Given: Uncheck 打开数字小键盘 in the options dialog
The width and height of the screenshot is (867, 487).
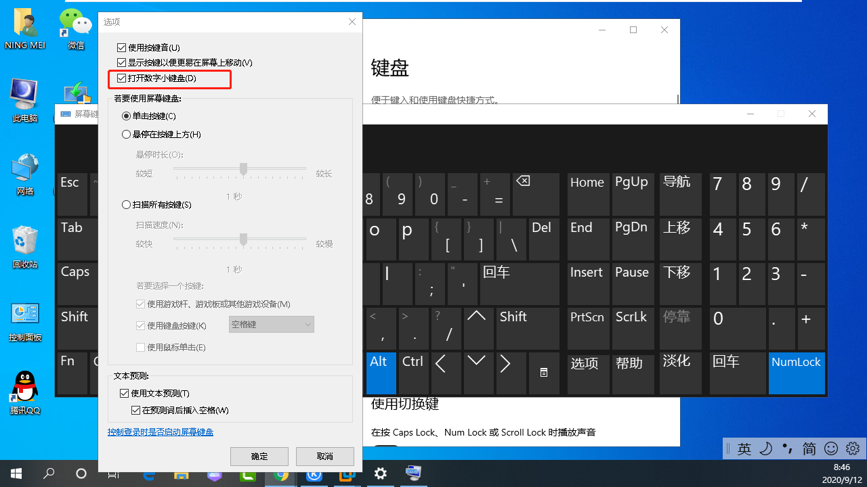Looking at the screenshot, I should [122, 78].
